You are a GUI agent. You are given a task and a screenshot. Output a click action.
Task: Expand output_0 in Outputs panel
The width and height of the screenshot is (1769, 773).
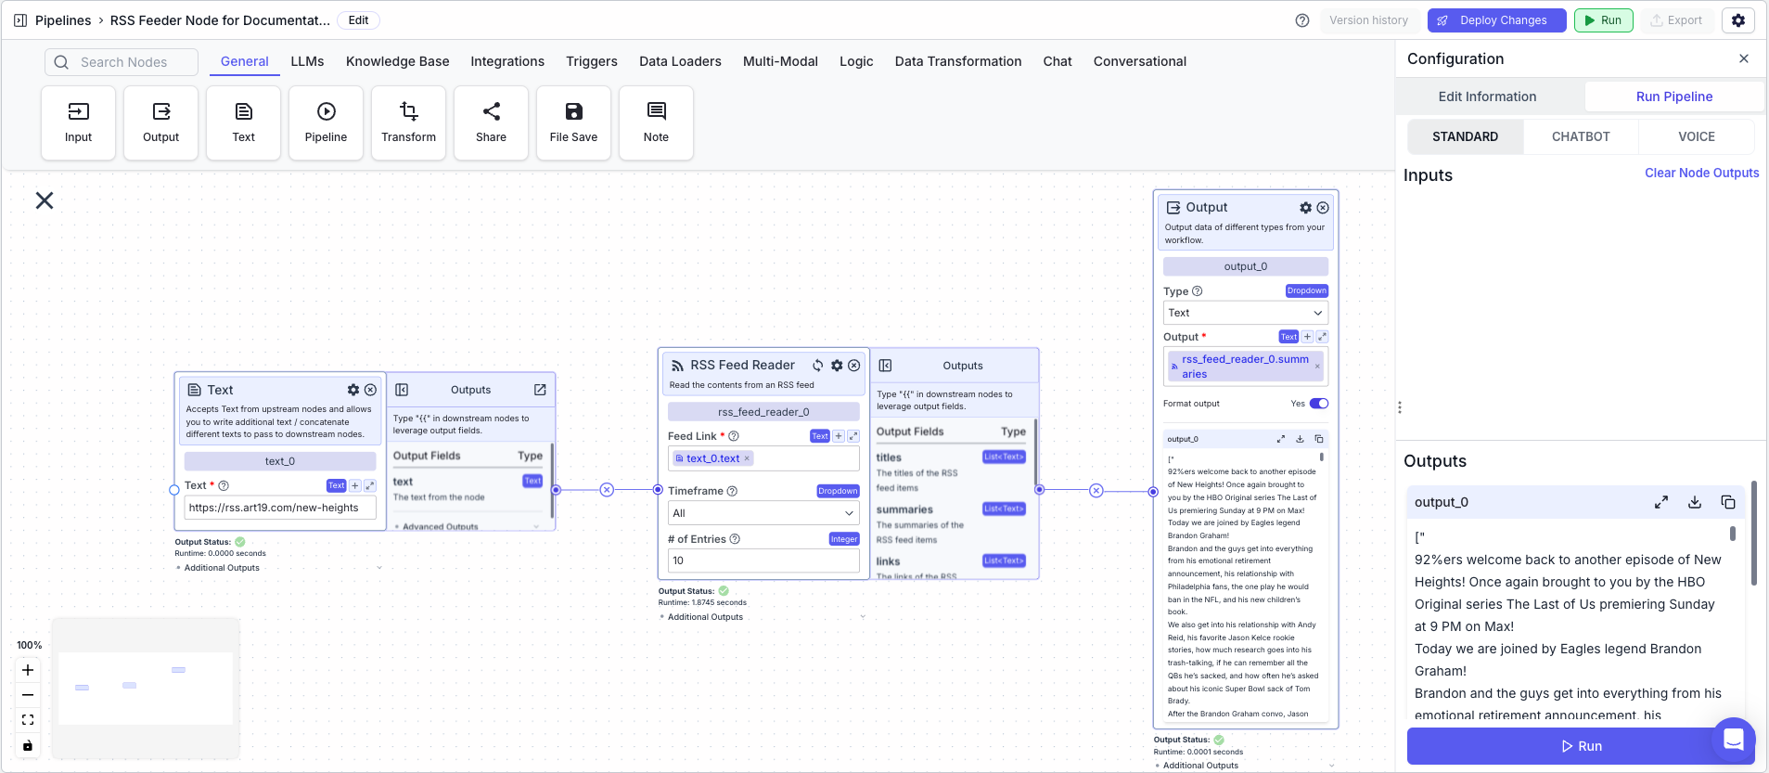tap(1661, 502)
